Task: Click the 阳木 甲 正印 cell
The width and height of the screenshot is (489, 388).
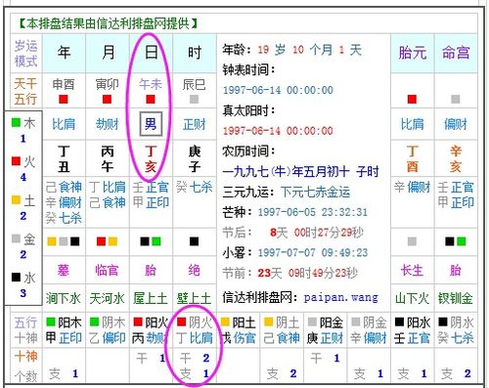Action: 64,330
